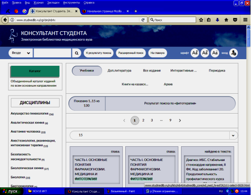Open the first dark pinned tab

[x=8, y=11]
